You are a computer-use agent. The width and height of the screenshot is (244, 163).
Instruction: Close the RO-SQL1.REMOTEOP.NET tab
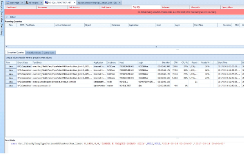pyautogui.click(x=74, y=3)
